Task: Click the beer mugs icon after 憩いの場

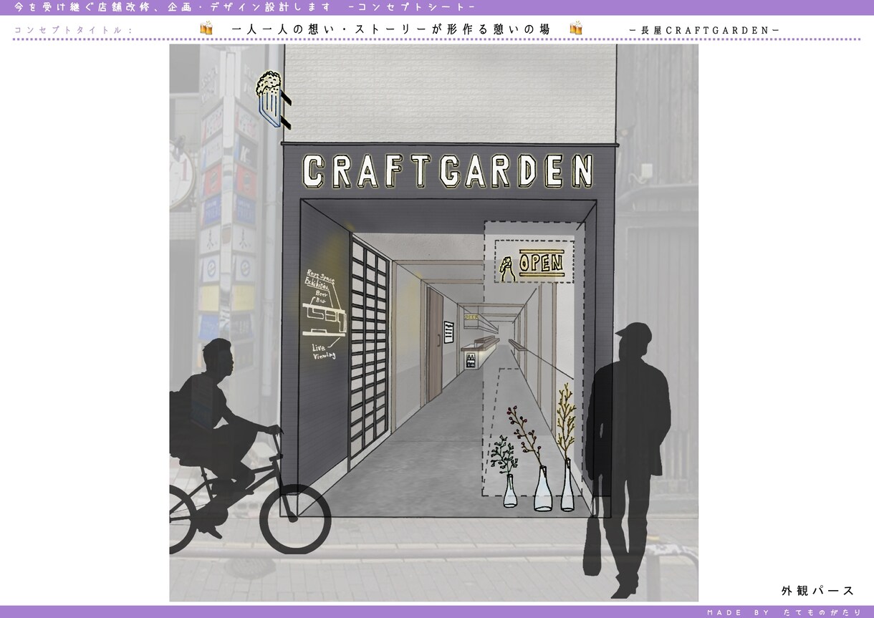Action: point(575,29)
